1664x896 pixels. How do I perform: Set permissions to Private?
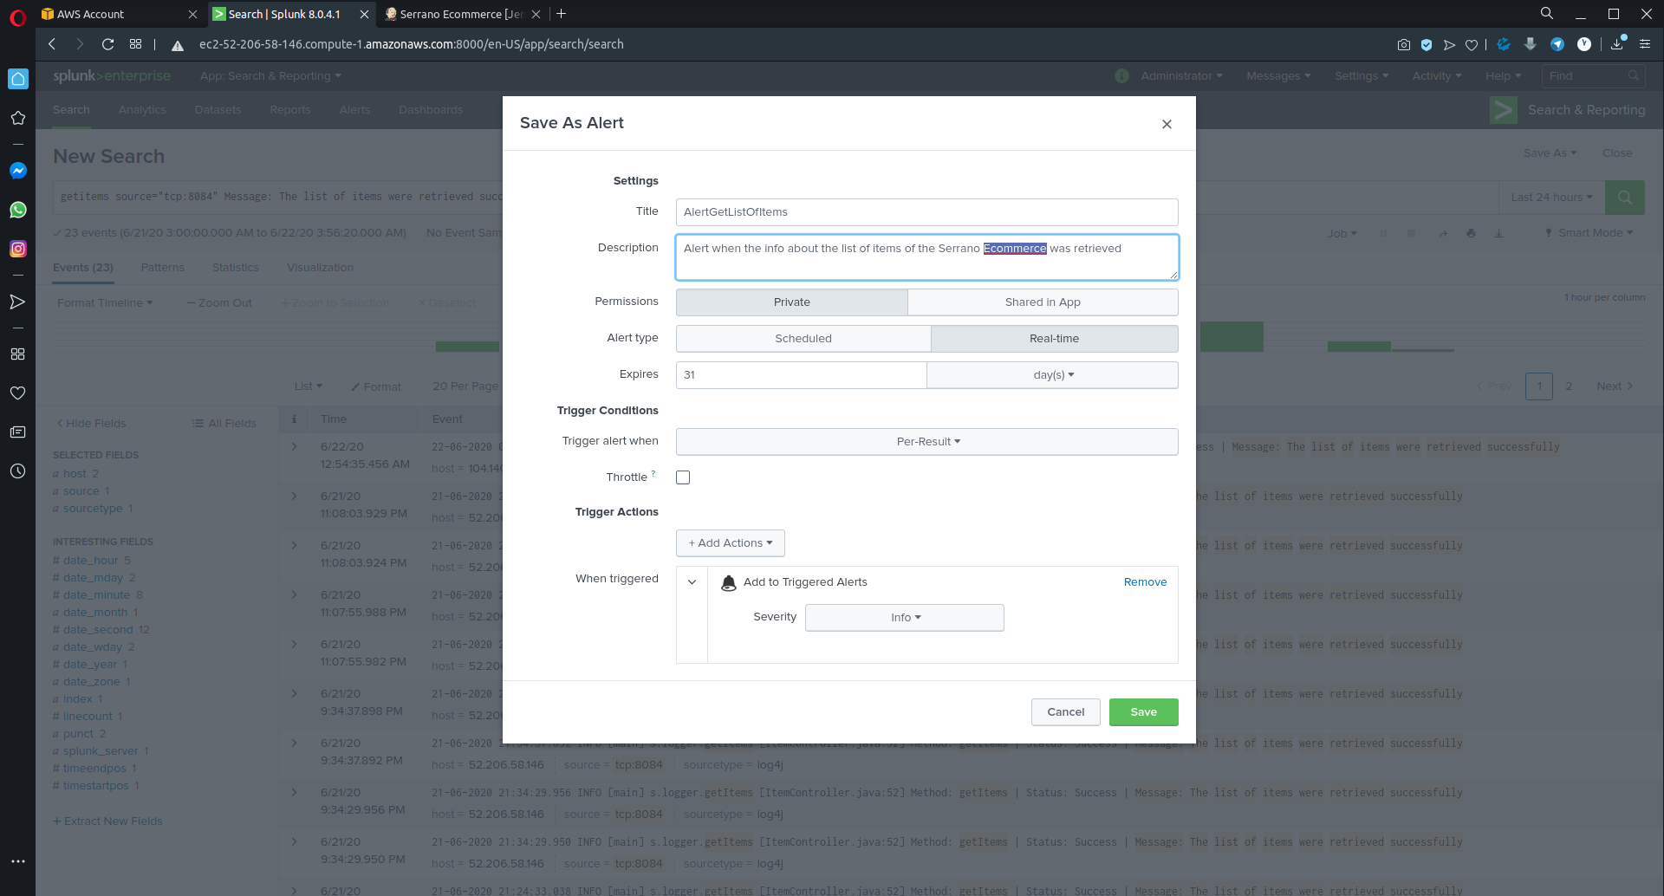click(x=792, y=302)
